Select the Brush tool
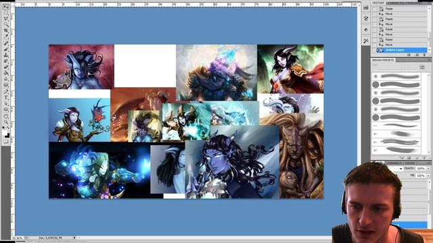 (x=6, y=49)
